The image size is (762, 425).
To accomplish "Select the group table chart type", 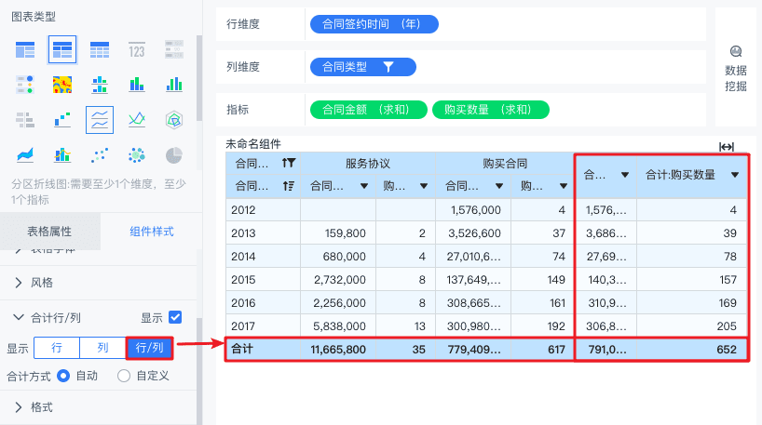I will tap(25, 50).
